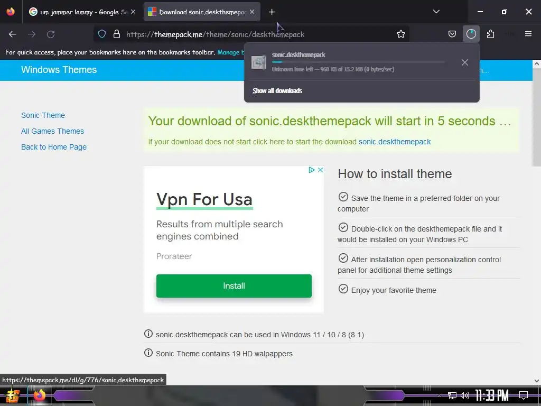
Task: Click the Firefox taskbar icon
Action: point(39,395)
